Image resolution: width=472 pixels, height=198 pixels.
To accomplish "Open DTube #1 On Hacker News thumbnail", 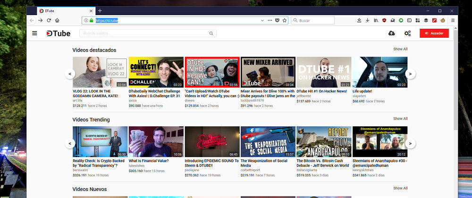I will (324, 72).
